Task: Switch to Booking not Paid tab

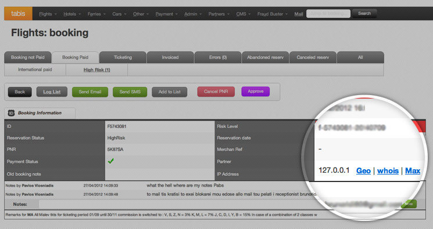Action: point(28,57)
